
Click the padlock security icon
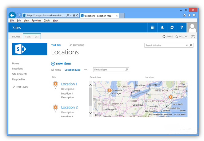point(74,15)
